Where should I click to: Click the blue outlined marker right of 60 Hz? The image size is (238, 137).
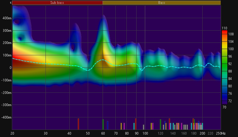coord(107,125)
